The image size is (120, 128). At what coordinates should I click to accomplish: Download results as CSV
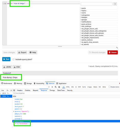pyautogui.click(x=17, y=67)
